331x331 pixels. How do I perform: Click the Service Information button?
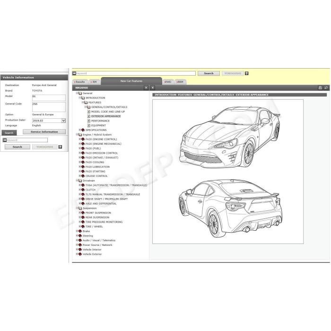click(x=44, y=132)
